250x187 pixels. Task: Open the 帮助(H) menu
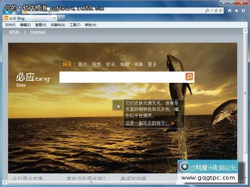tap(90, 25)
